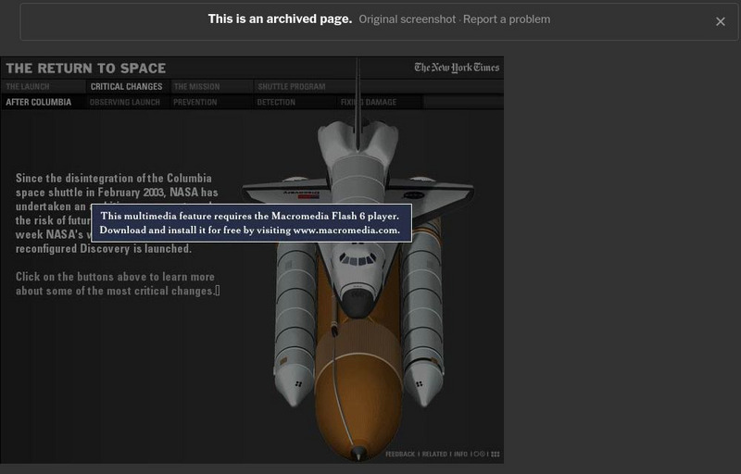Select the Critical Changes tab

(x=126, y=87)
